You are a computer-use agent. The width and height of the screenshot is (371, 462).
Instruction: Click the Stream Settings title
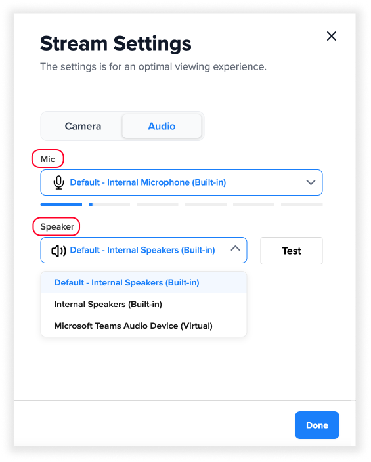[116, 43]
